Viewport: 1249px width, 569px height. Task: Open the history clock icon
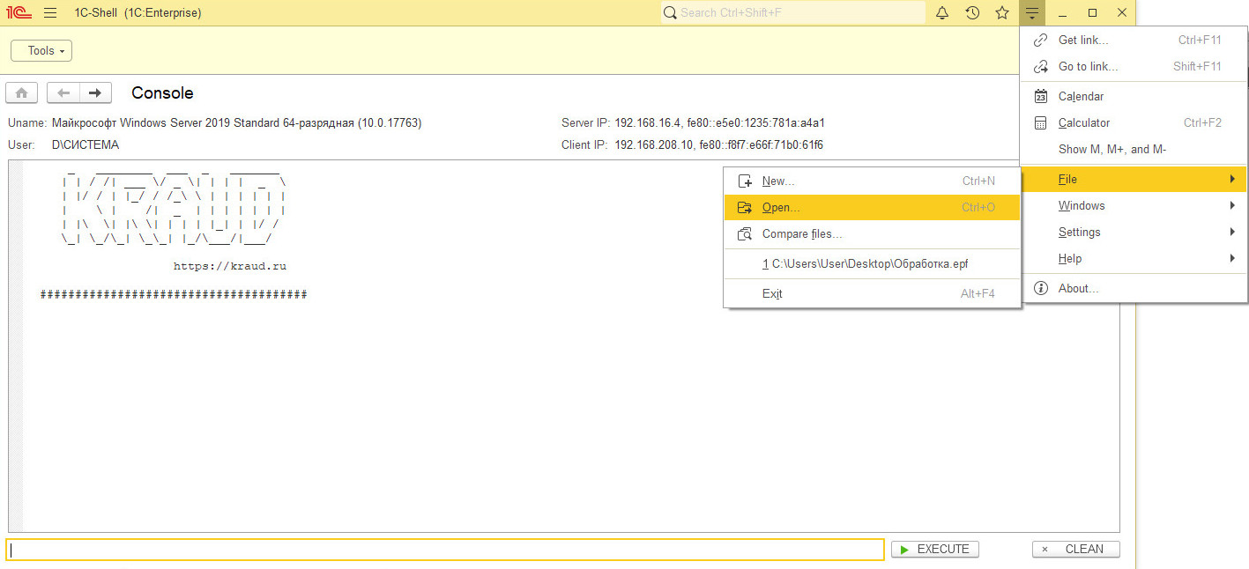coord(972,13)
